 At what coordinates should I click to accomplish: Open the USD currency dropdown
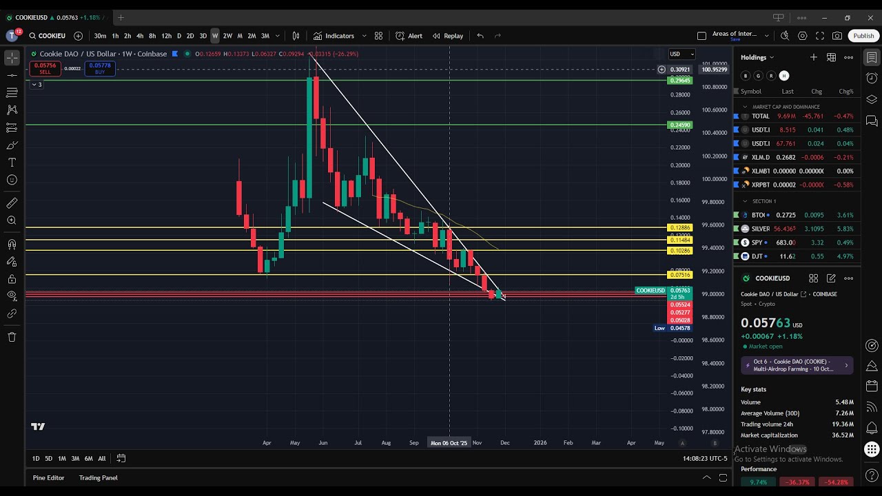pyautogui.click(x=681, y=54)
